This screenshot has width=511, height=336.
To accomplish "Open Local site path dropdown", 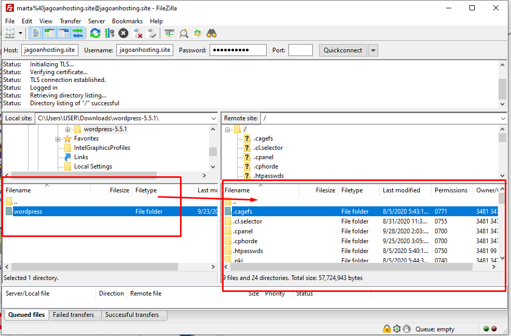I will coord(213,119).
